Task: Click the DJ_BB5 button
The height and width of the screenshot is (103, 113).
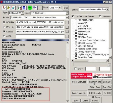Action: (x=107, y=93)
